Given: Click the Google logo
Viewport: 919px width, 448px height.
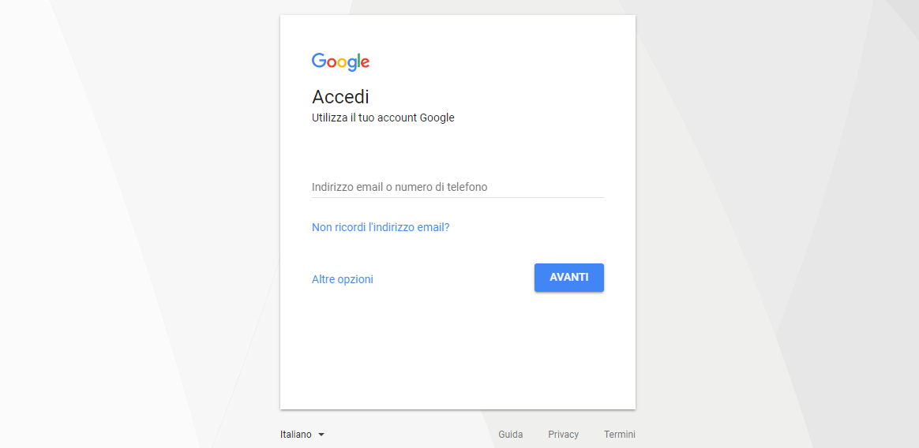Looking at the screenshot, I should point(340,62).
